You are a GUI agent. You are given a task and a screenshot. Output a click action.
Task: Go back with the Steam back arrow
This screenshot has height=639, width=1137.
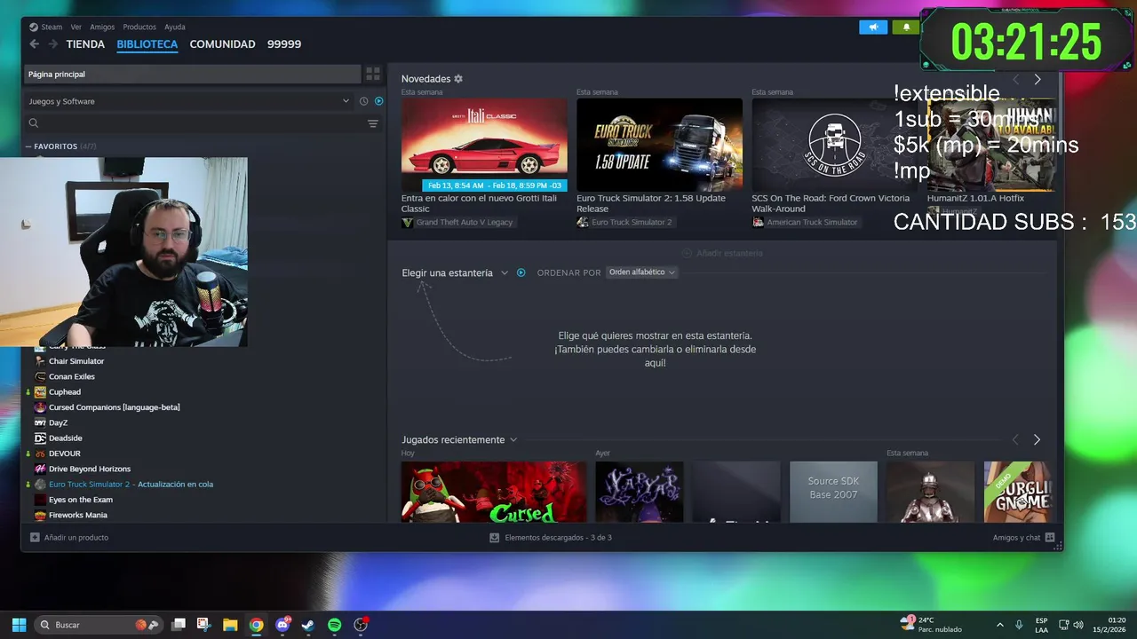pyautogui.click(x=34, y=43)
